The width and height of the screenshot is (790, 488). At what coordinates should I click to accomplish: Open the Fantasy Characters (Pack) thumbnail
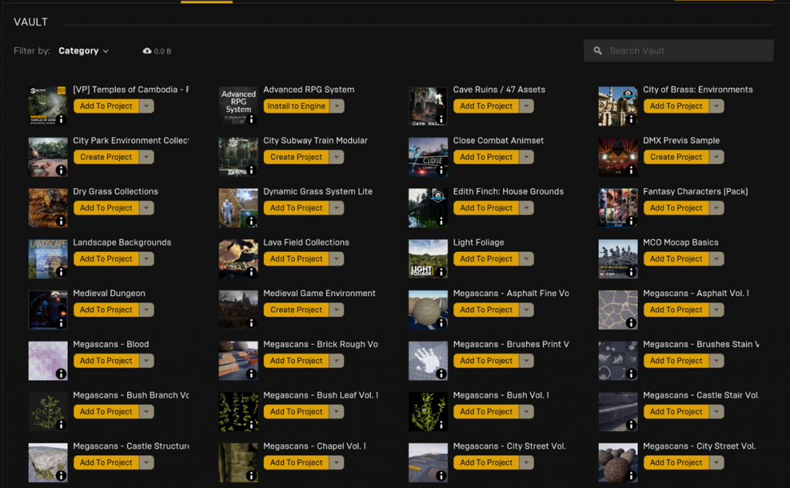coord(618,207)
